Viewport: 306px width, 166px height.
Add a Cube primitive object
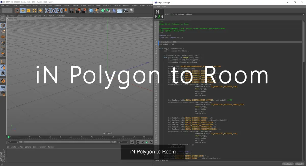(x=91, y=10)
